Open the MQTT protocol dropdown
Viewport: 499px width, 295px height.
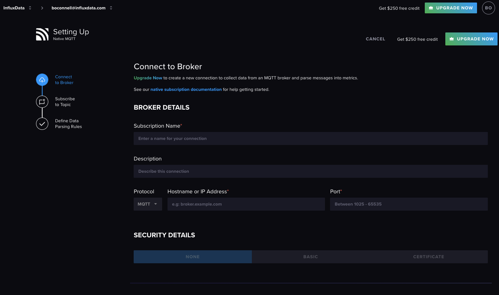point(148,204)
